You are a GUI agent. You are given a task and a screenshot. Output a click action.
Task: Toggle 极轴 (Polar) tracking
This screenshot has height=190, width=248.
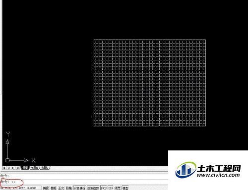point(69,188)
